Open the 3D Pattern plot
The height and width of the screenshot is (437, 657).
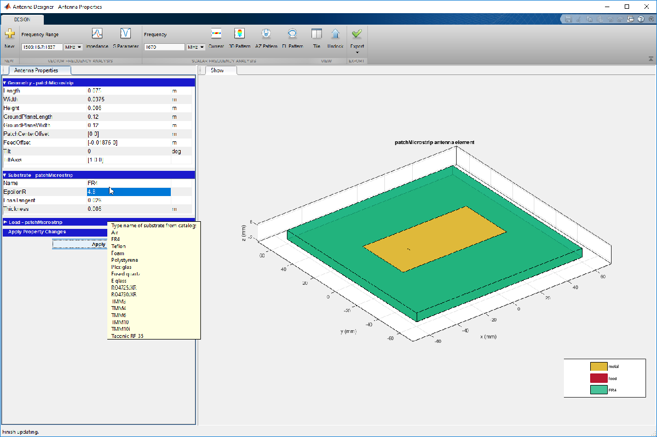point(239,34)
